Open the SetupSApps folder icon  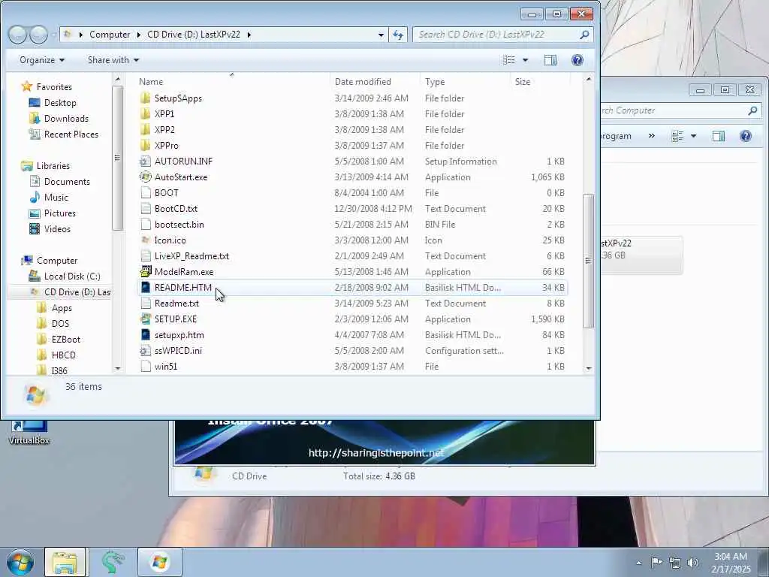pyautogui.click(x=145, y=98)
